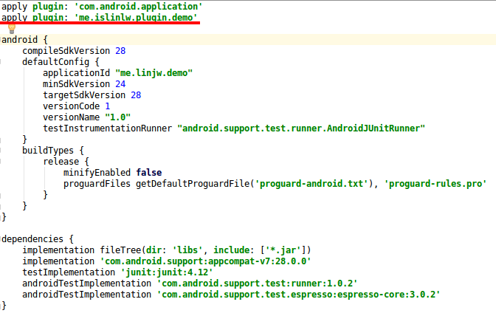Click the minifyEnabled false value
This screenshot has width=496, height=316.
149,173
